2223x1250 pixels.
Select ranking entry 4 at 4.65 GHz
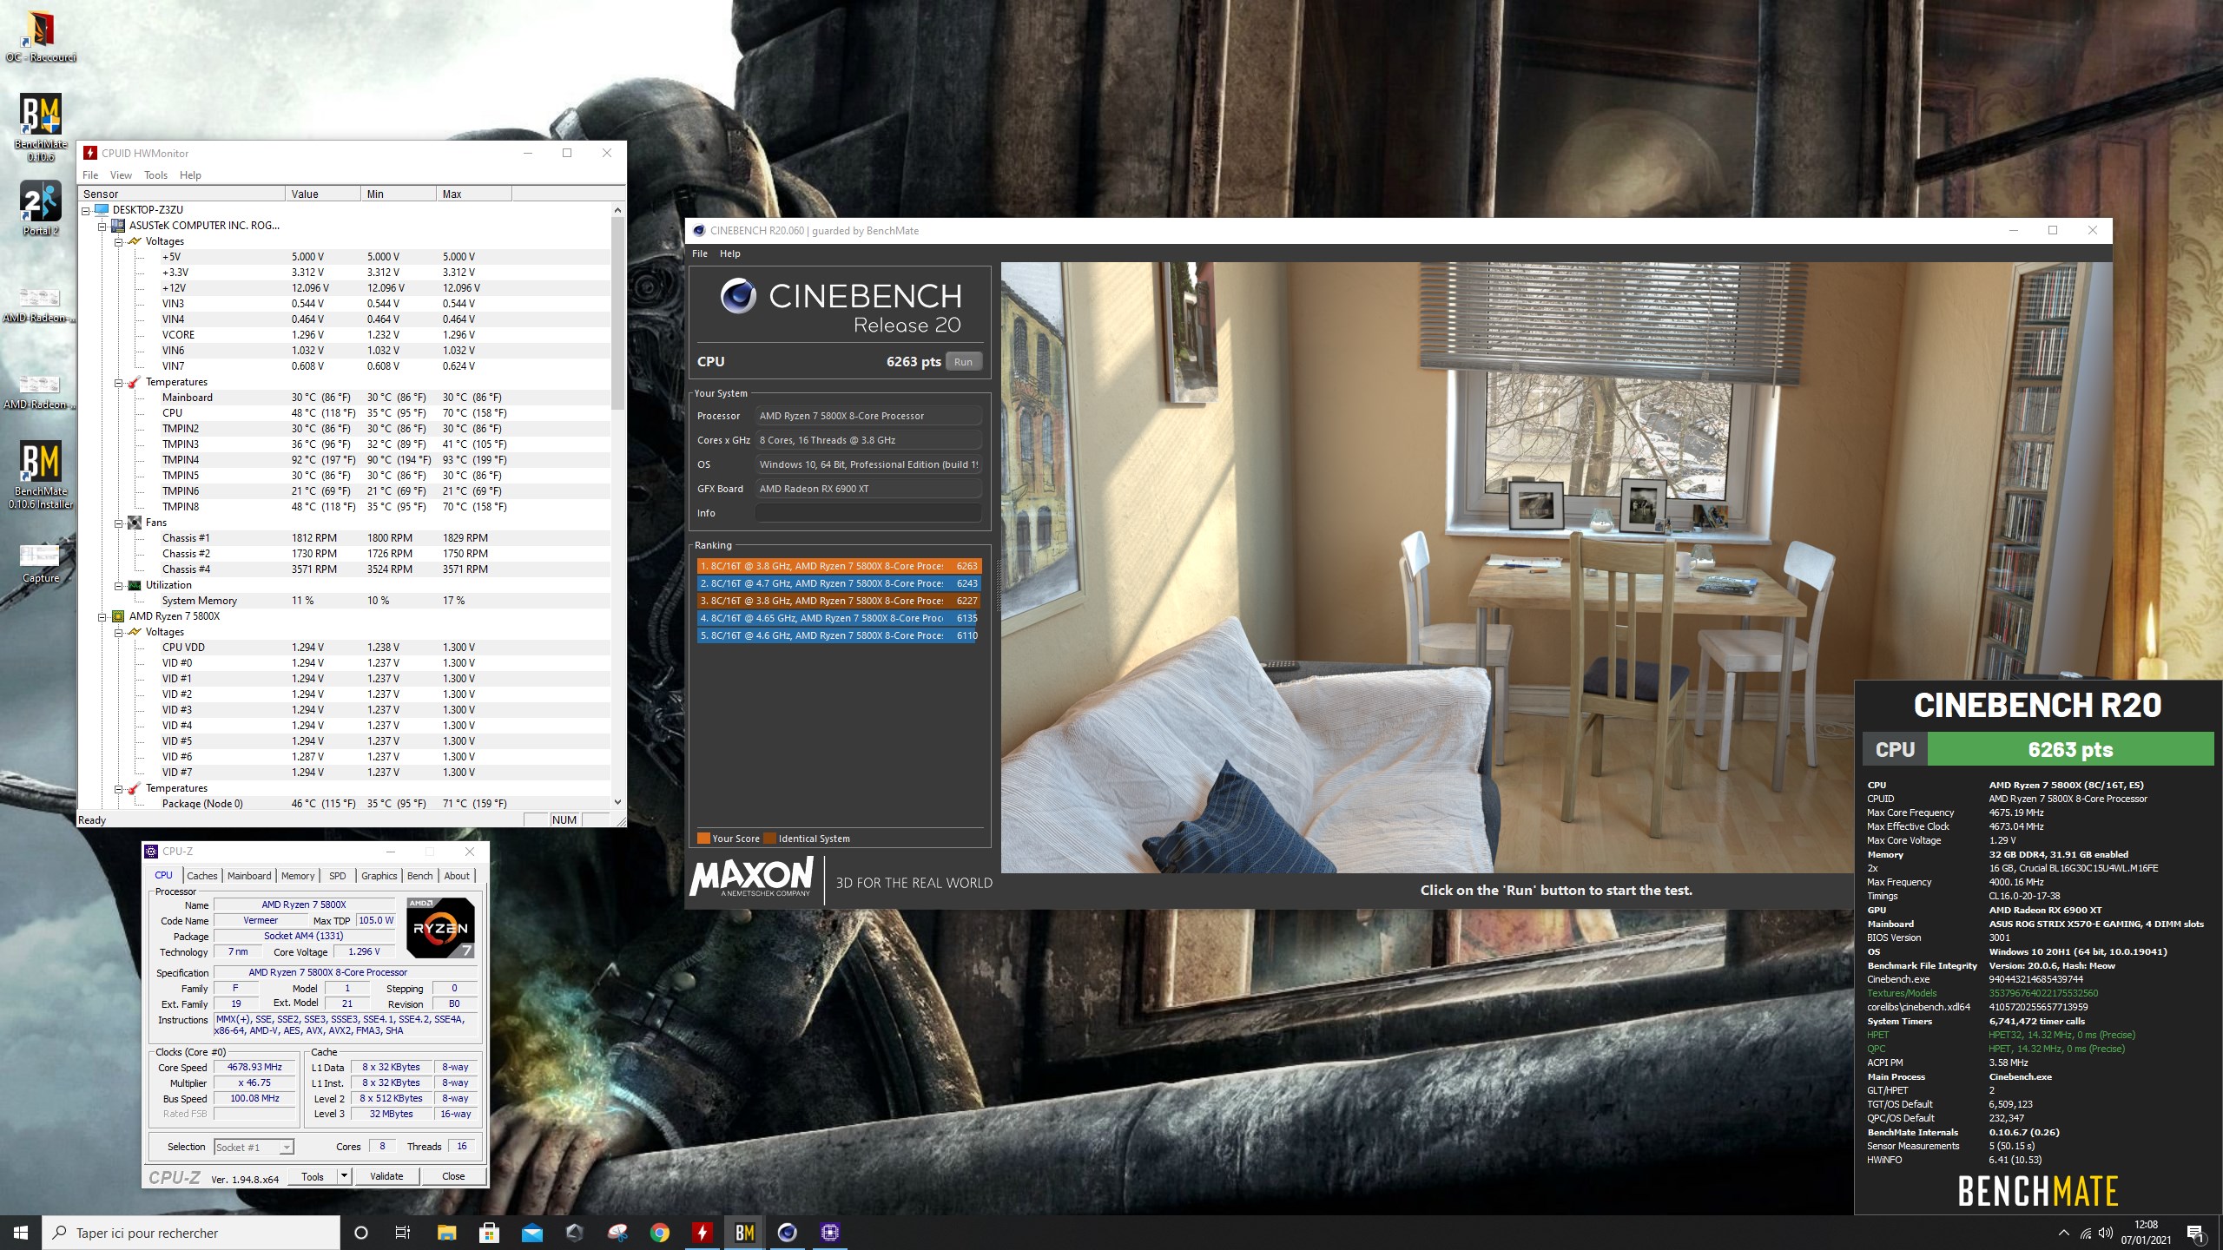839,618
